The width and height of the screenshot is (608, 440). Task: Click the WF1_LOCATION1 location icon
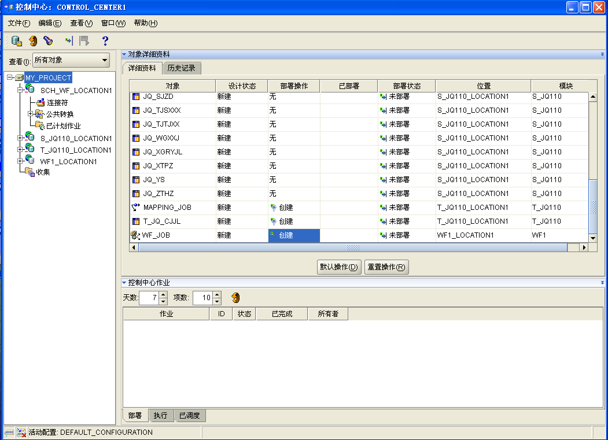[30, 160]
